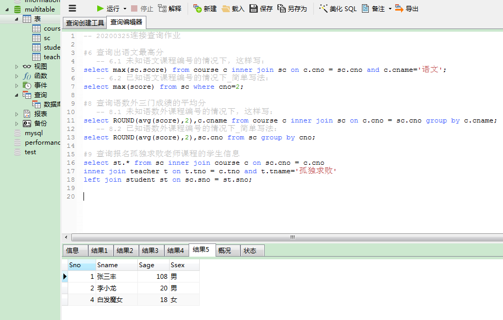Click the Sname column header

point(116,265)
